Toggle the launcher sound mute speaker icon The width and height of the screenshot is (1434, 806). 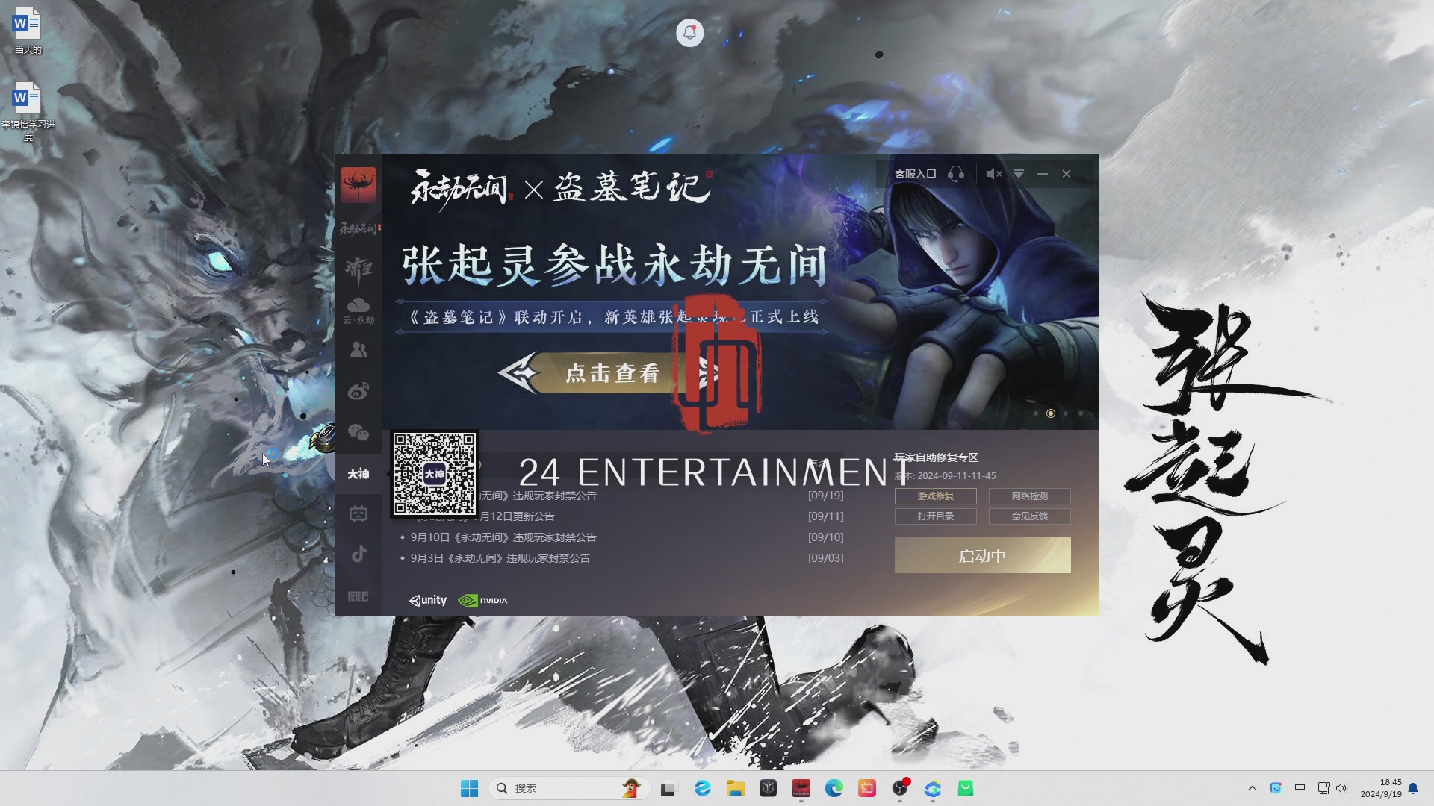[993, 174]
